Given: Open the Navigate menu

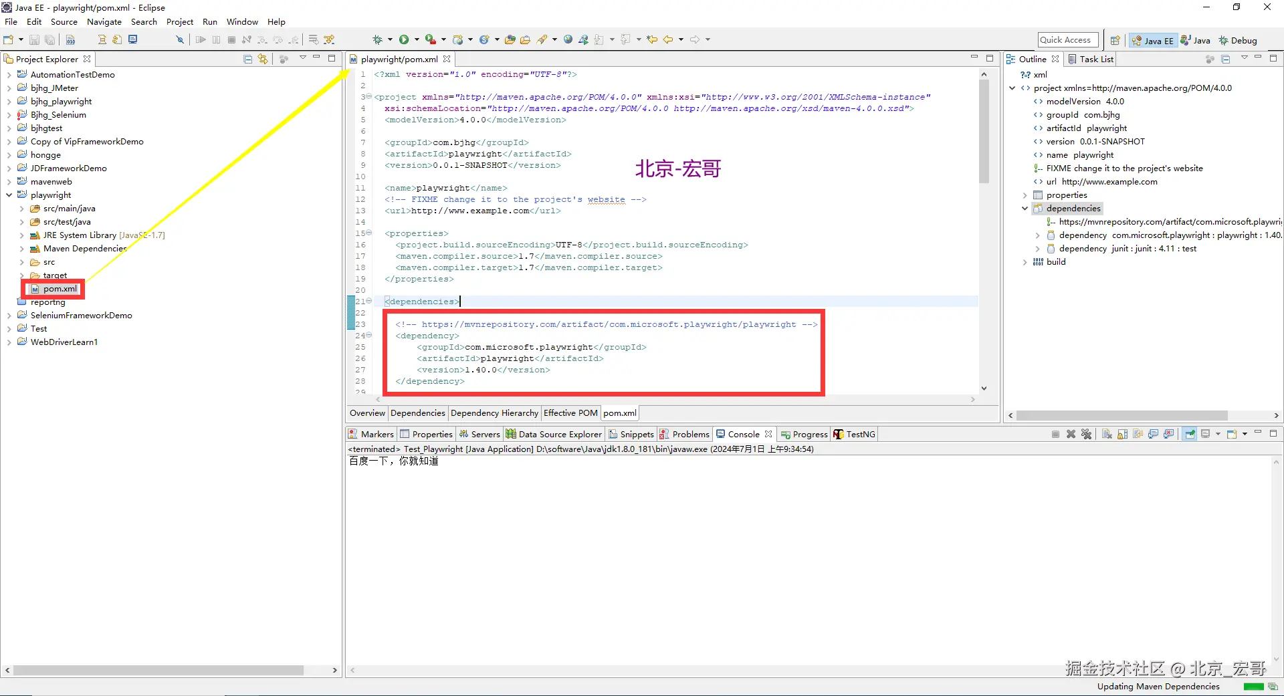Looking at the screenshot, I should [104, 21].
